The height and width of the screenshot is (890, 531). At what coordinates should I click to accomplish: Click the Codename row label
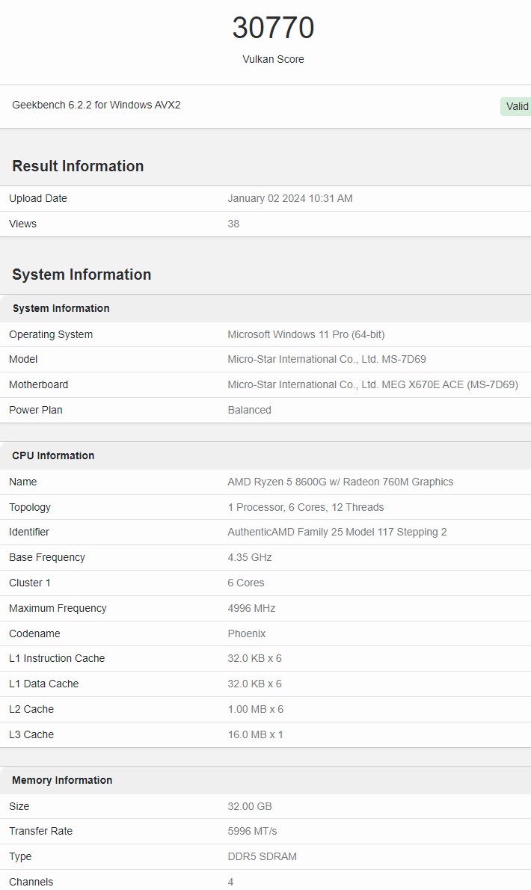tap(34, 633)
